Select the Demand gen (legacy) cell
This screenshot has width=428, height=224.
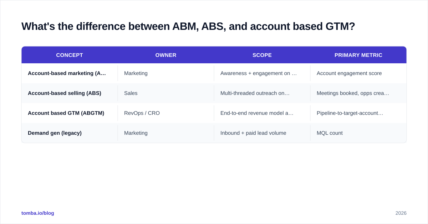[70, 133]
